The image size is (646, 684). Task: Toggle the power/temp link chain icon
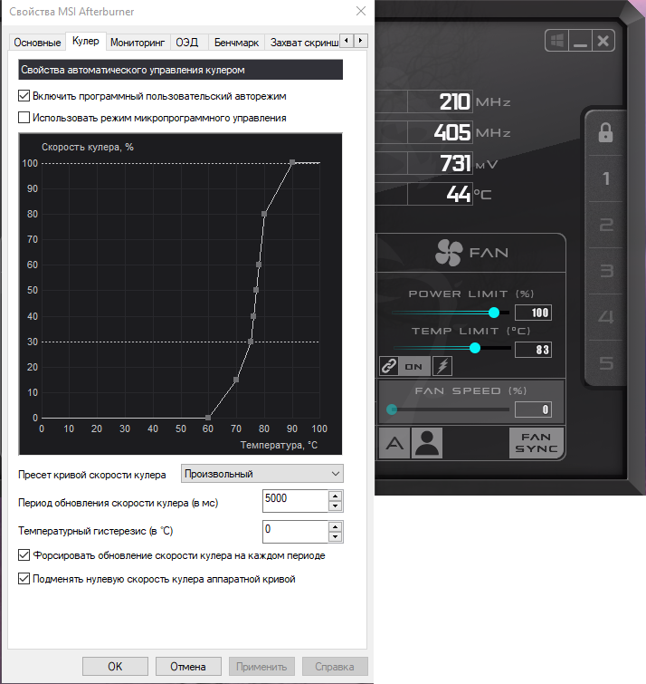[x=388, y=366]
